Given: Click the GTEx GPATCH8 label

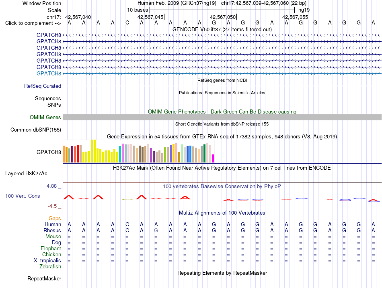Looking at the screenshot, I should click(49, 152).
